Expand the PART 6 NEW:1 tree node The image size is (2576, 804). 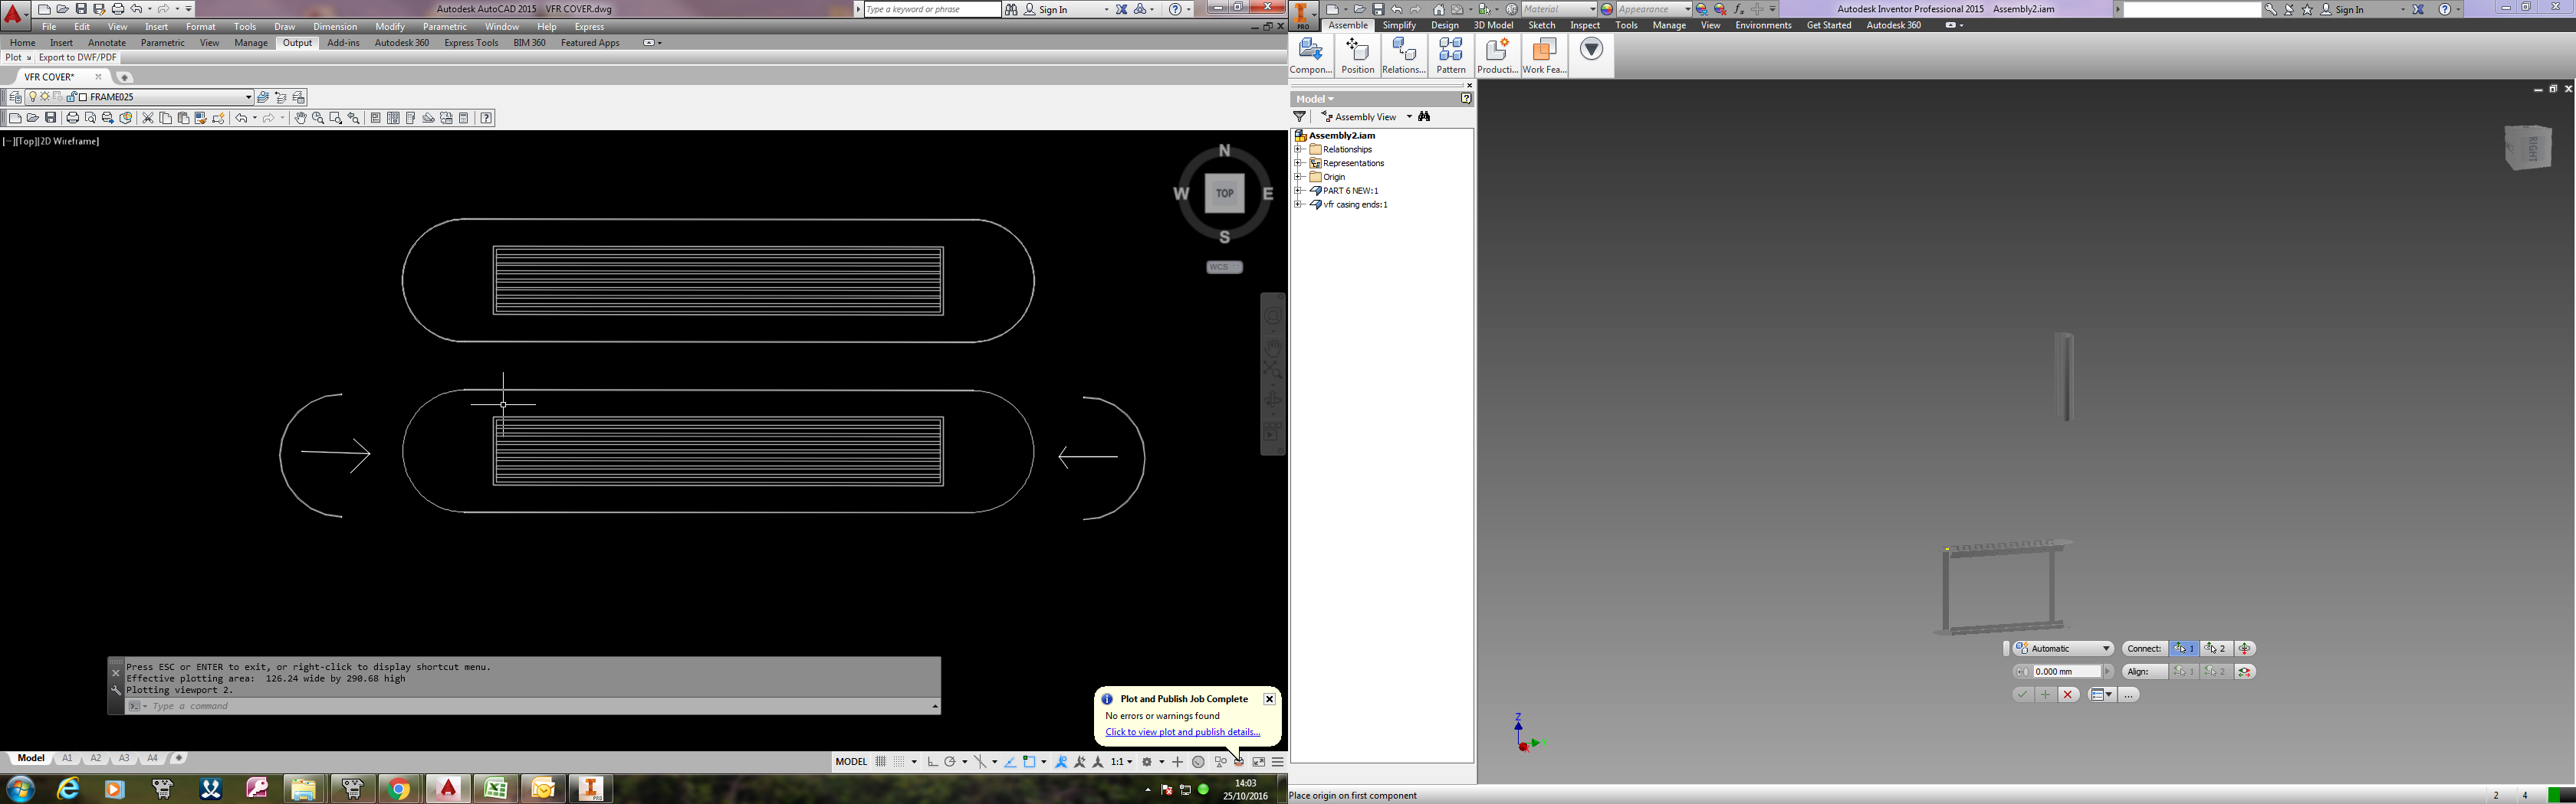point(1299,191)
